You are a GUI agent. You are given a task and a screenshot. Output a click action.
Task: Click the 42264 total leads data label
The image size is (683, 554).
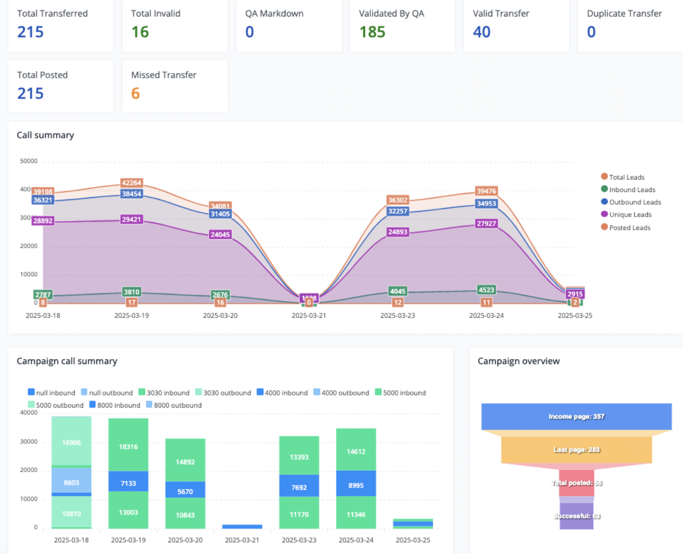point(131,183)
